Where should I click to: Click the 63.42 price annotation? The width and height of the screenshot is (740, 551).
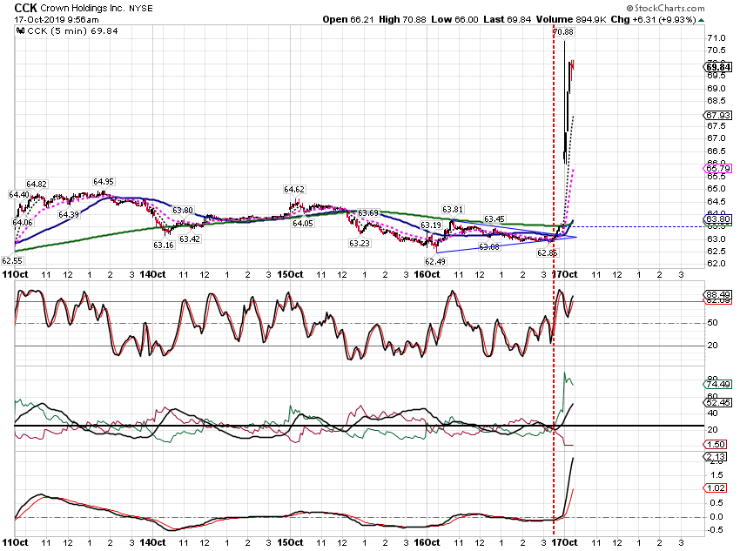190,239
